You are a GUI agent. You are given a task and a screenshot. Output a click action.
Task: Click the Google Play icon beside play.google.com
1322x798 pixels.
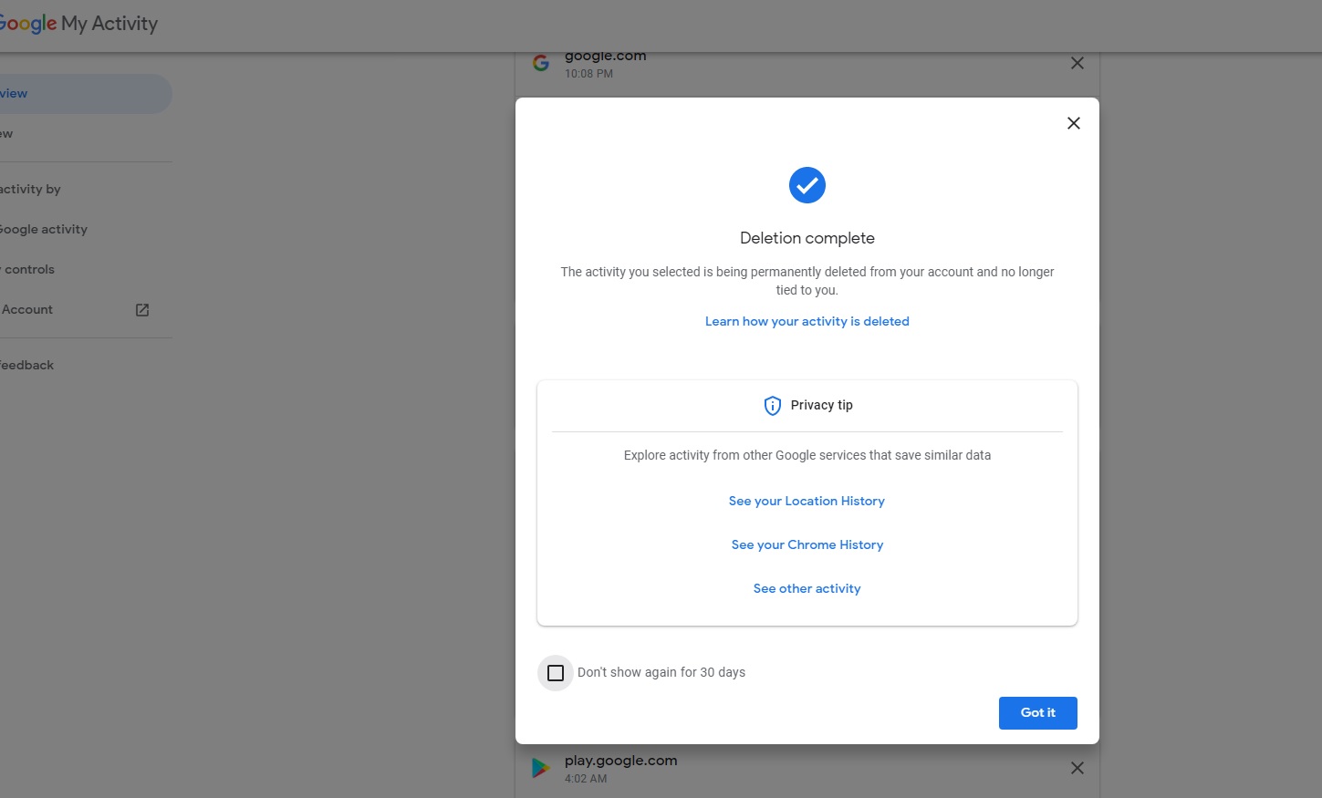541,768
